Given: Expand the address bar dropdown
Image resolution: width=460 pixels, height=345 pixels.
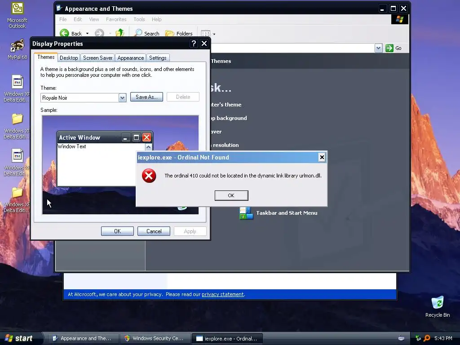Looking at the screenshot, I should [x=378, y=48].
